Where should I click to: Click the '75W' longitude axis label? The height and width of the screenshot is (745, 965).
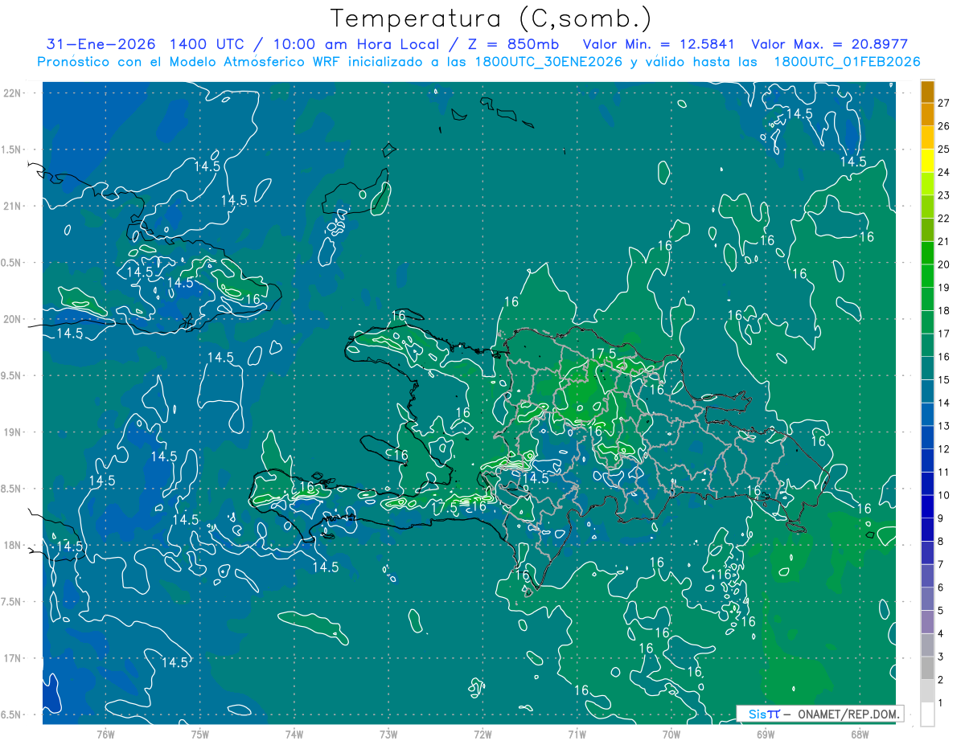coord(200,734)
